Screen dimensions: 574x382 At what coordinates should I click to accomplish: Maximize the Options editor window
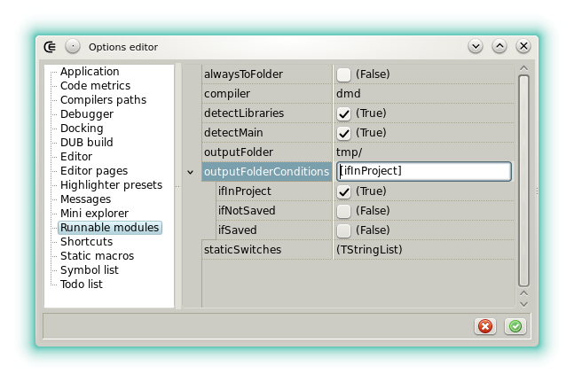499,46
